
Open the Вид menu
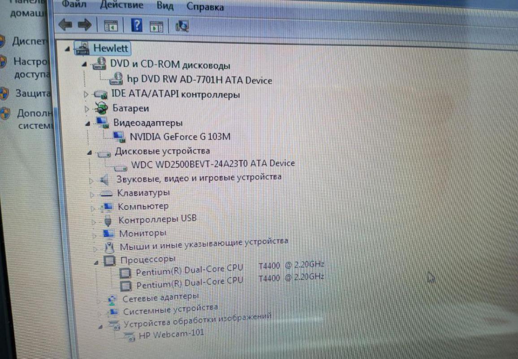[x=165, y=6]
